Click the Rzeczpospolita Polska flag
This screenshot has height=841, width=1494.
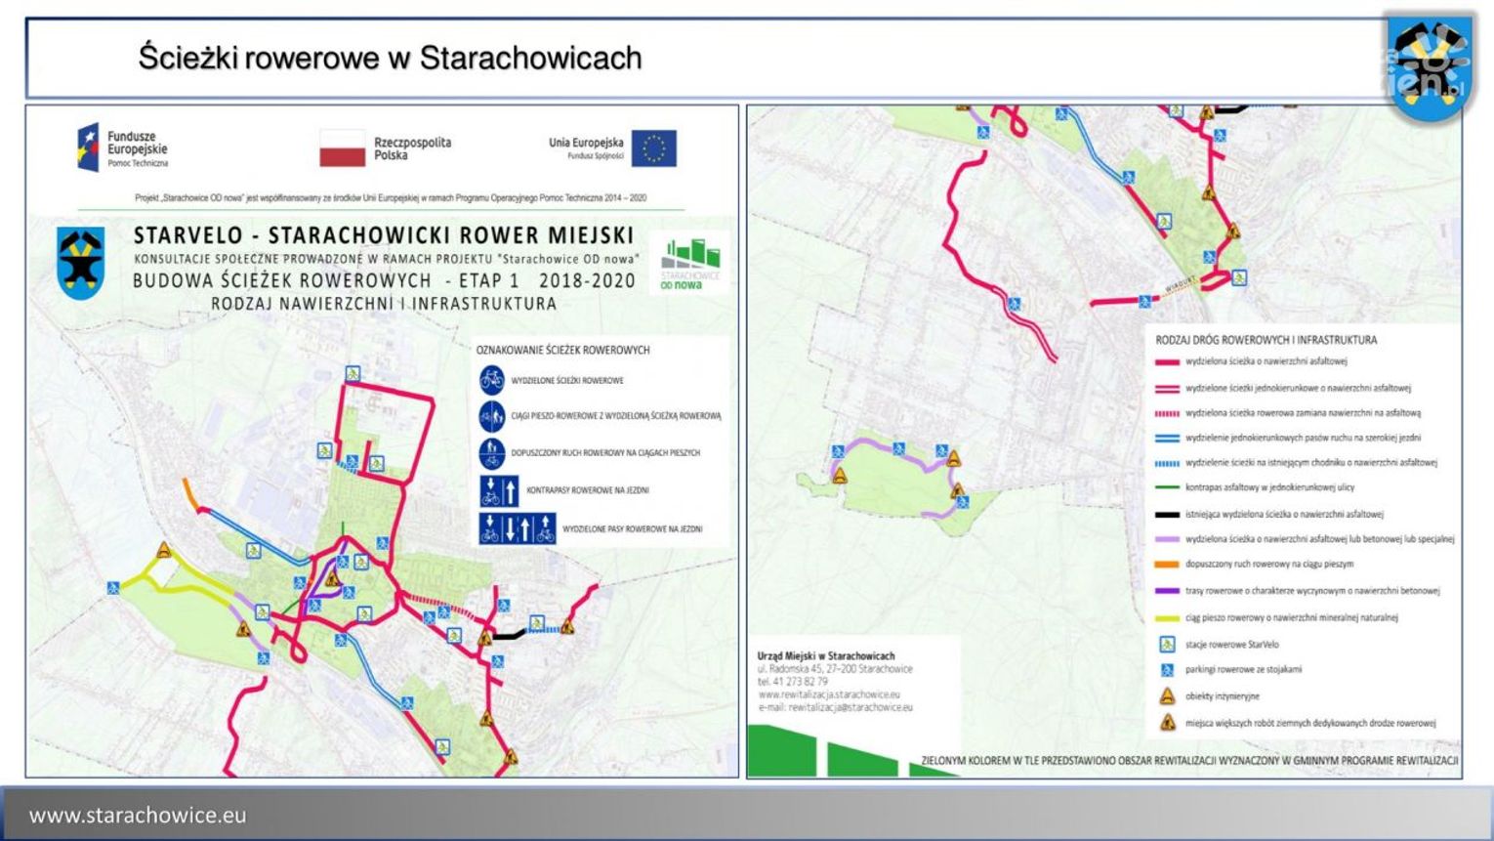[342, 148]
